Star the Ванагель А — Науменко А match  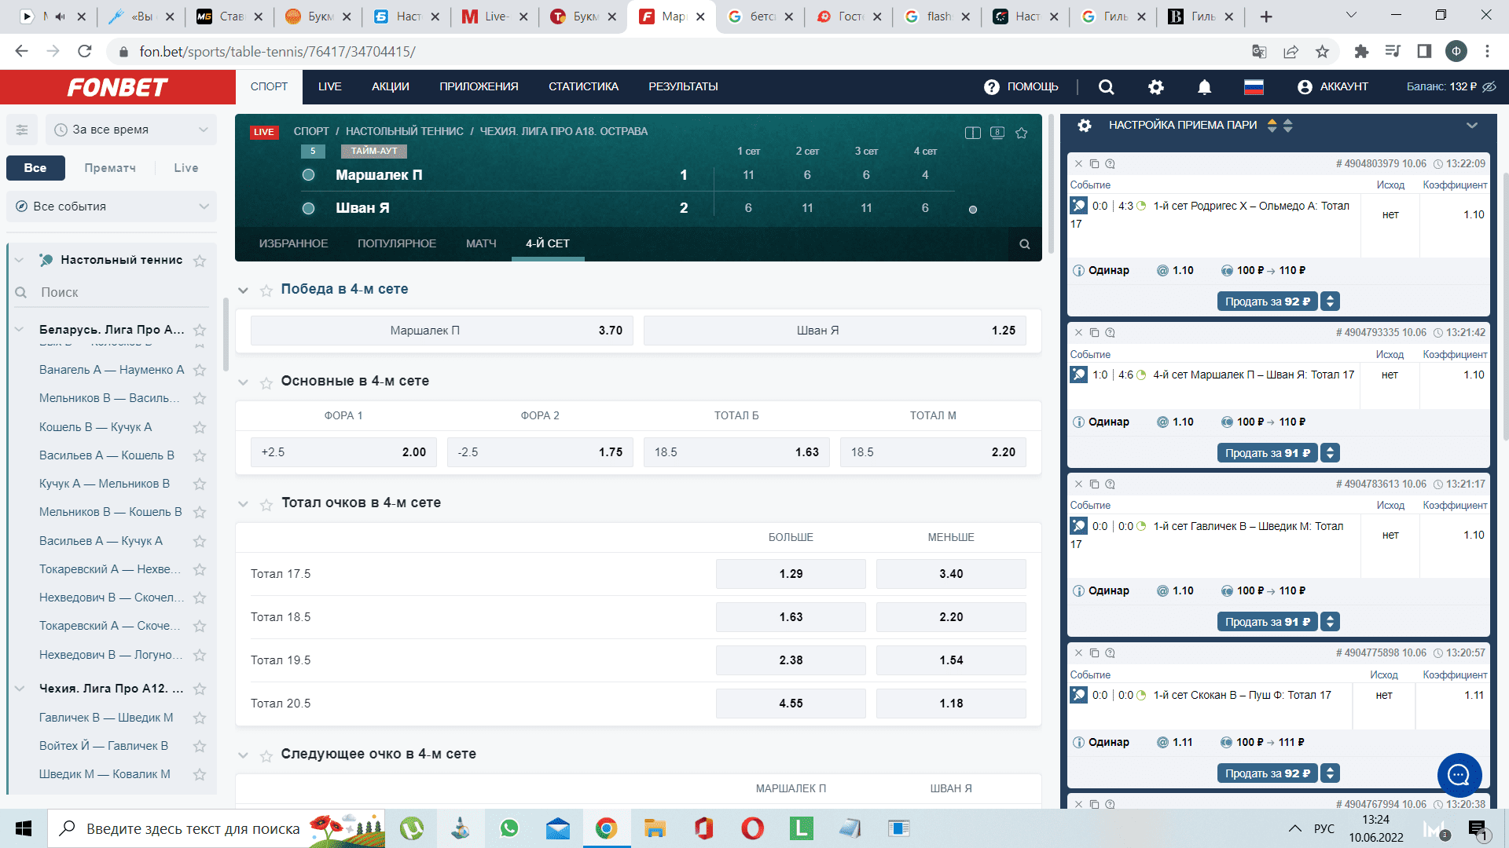[200, 370]
